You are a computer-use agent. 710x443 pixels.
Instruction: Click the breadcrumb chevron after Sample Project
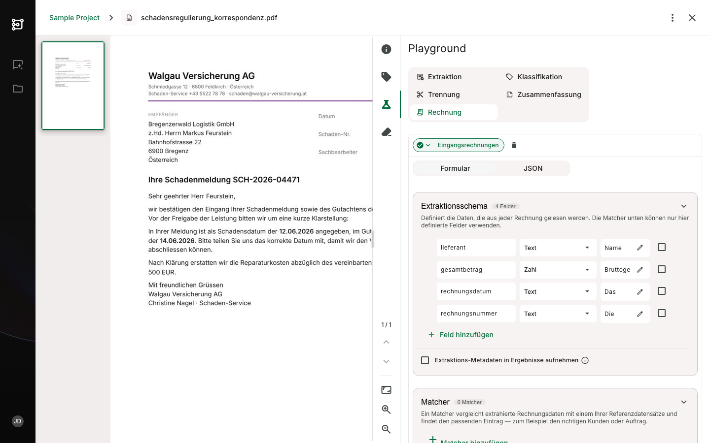(x=111, y=18)
